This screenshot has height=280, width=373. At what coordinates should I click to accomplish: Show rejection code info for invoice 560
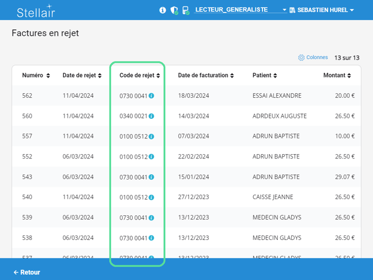click(x=151, y=116)
